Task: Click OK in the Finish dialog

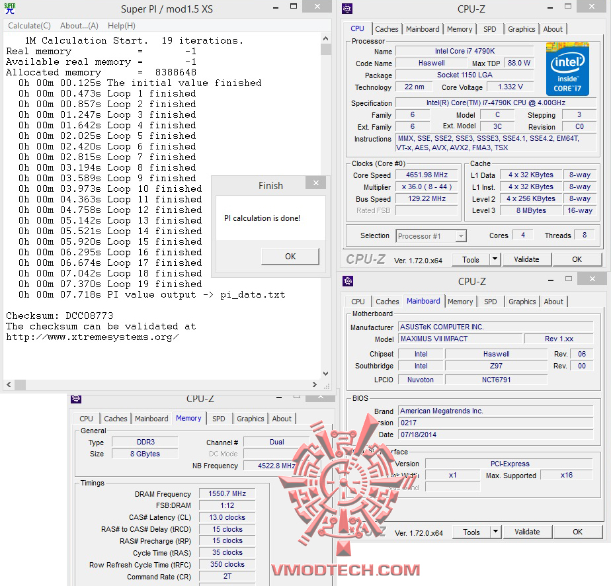Action: click(x=290, y=257)
